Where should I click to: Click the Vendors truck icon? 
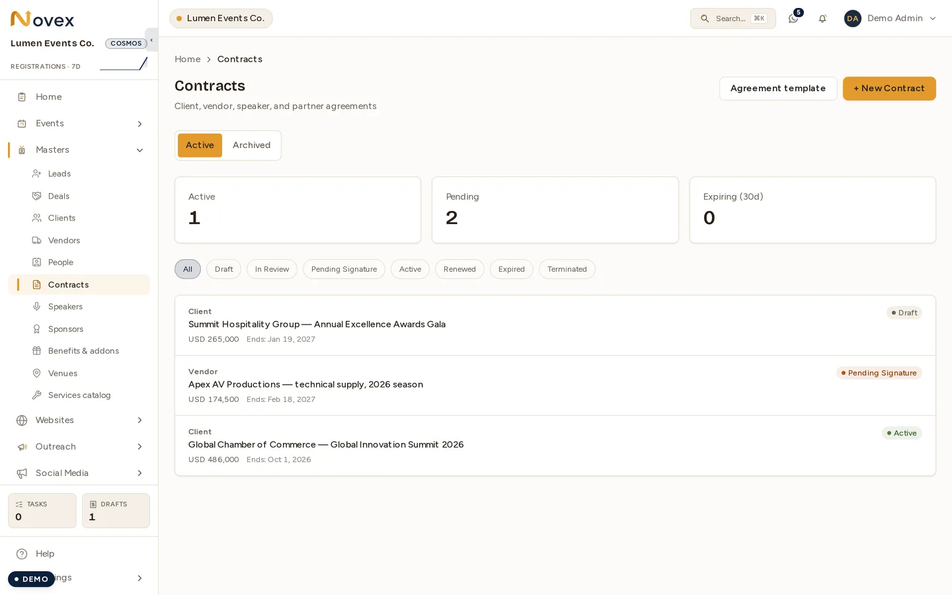coord(37,241)
